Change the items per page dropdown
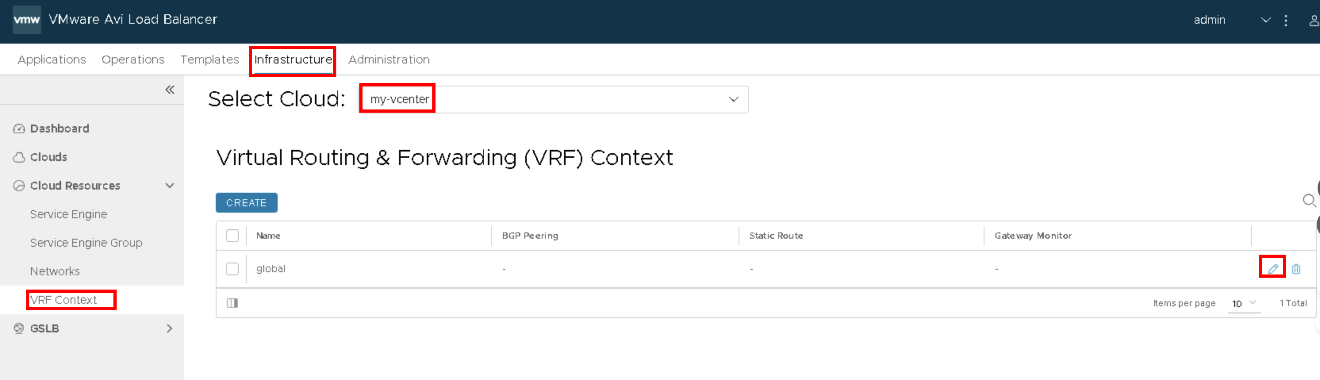 1244,303
